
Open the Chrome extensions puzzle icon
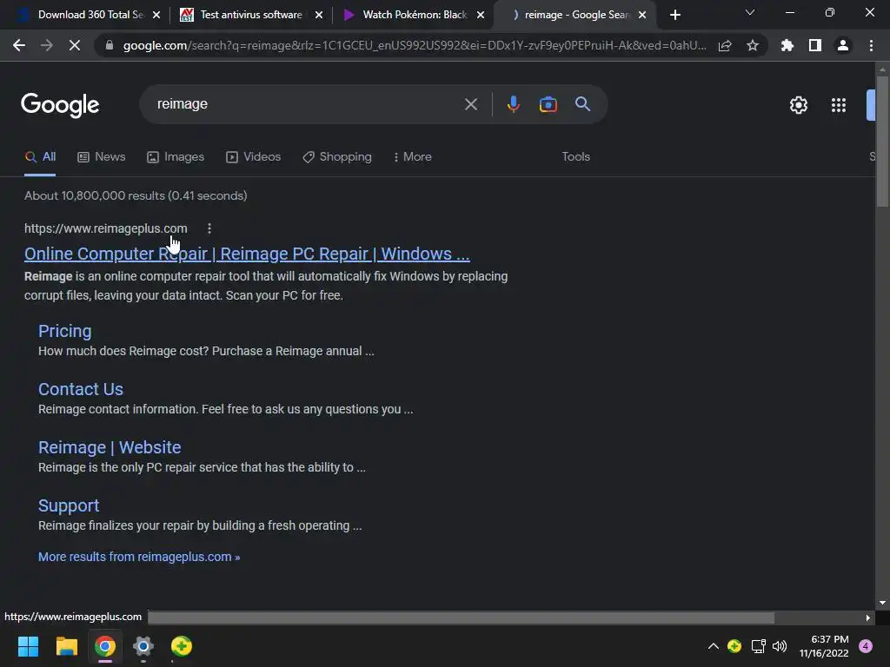point(787,45)
